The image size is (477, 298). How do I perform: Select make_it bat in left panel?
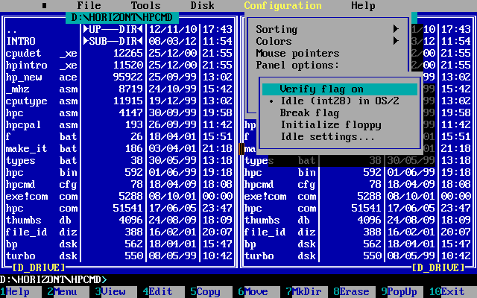point(119,149)
